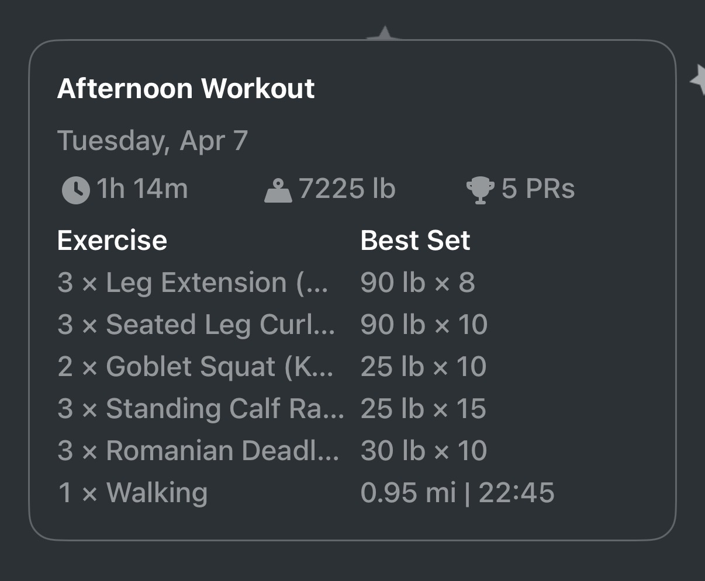Open the Afternoon Workout title
705x581 pixels.
(185, 88)
